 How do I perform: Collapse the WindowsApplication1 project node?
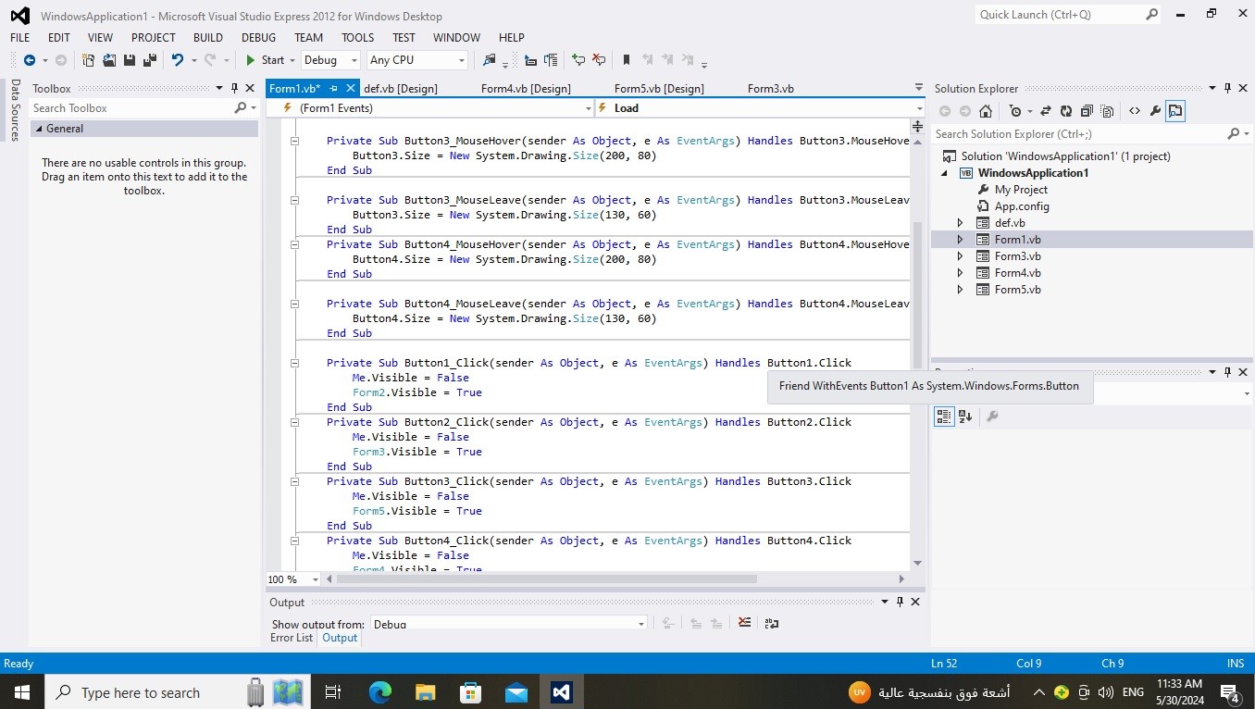945,173
